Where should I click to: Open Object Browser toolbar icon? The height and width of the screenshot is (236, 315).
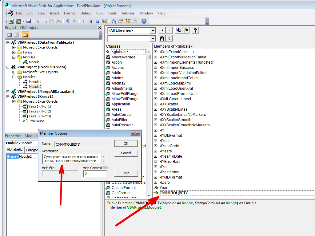point(128,21)
